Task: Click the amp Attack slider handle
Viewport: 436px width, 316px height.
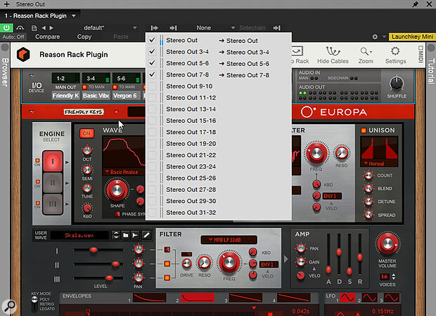Action: [328, 270]
